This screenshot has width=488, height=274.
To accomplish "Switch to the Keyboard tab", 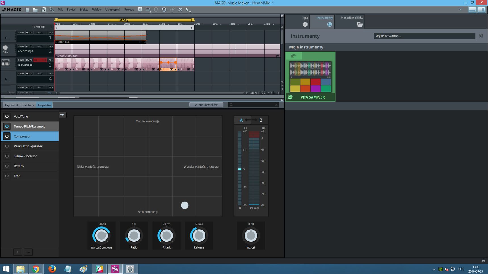I will pos(11,105).
